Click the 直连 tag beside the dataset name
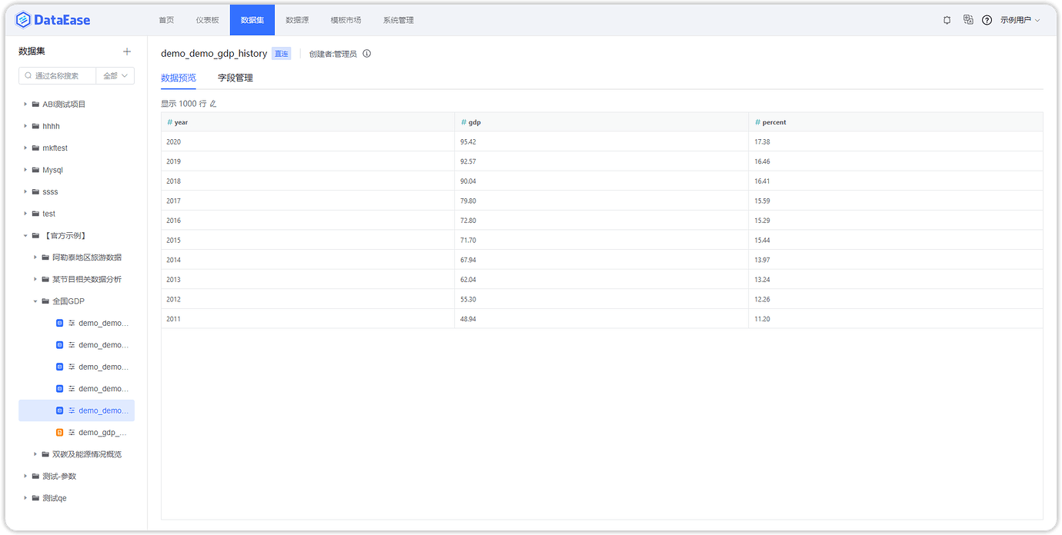1062x535 pixels. (282, 54)
